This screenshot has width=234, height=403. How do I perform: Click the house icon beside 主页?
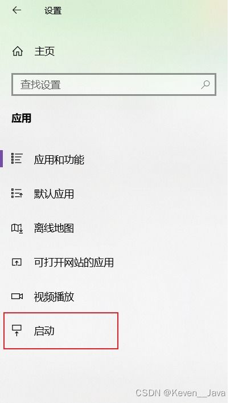18,51
